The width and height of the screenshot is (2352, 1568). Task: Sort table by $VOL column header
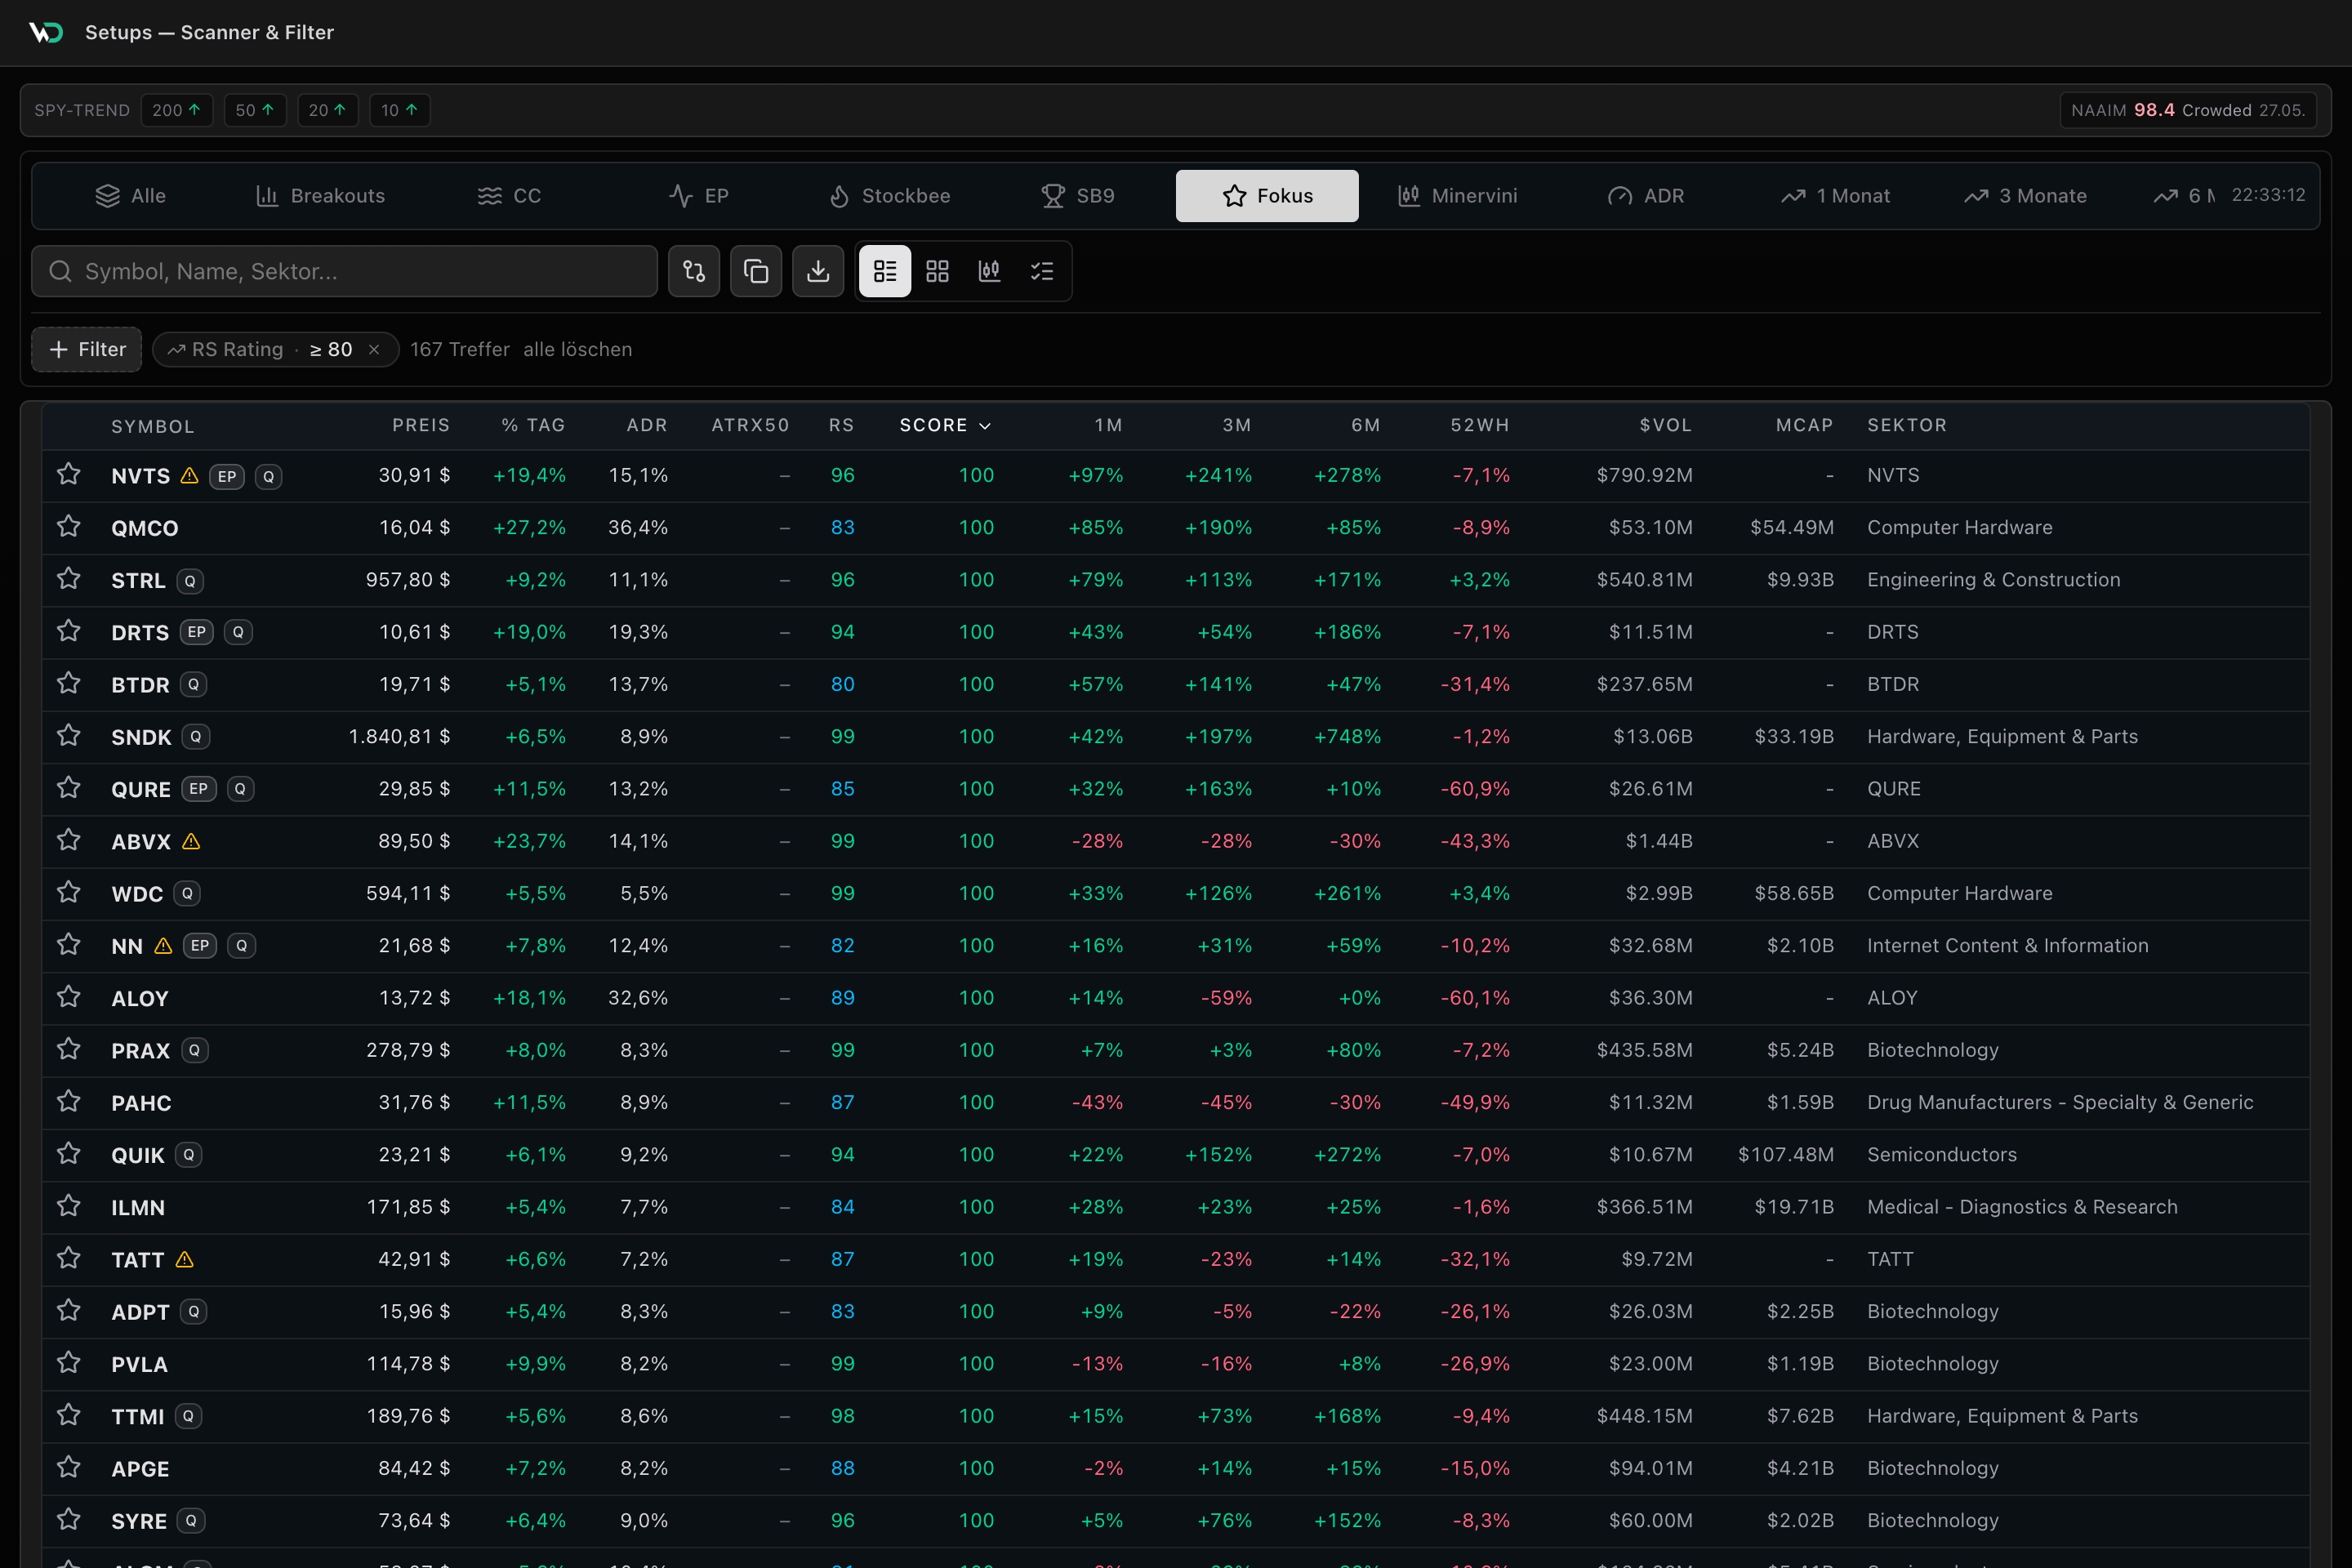[x=1666, y=425]
